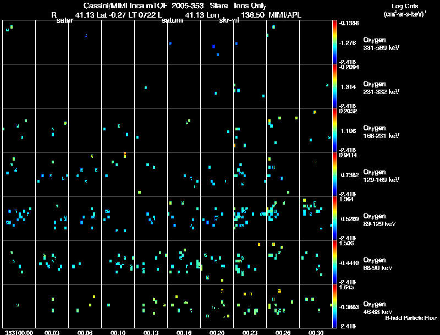Click the 'Oxygen 68-90 keV' row label
The height and width of the screenshot is (335, 440).
click(x=378, y=264)
